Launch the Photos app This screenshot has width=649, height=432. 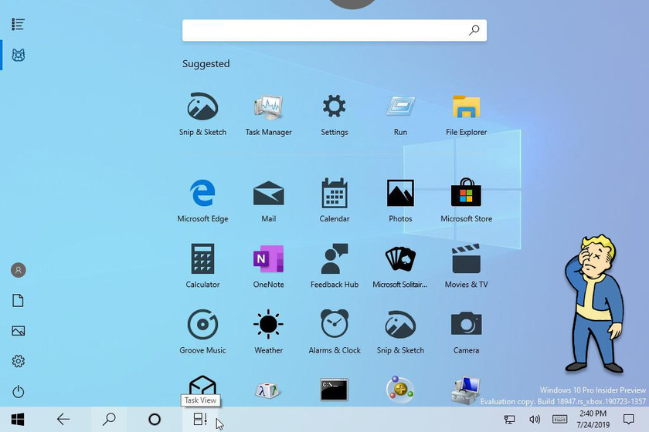point(400,201)
